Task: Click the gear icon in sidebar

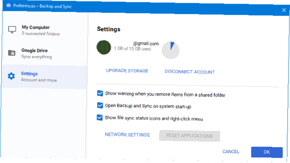Action: pos(11,76)
